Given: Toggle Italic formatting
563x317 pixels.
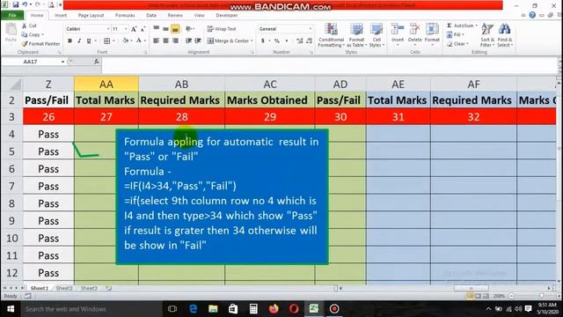Looking at the screenshot, I should tap(79, 41).
